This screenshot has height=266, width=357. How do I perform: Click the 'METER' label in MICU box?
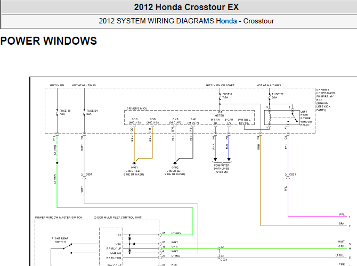219,115
